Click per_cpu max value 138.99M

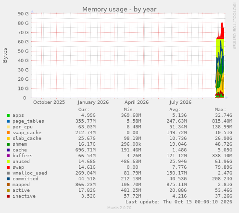[x=222, y=127]
